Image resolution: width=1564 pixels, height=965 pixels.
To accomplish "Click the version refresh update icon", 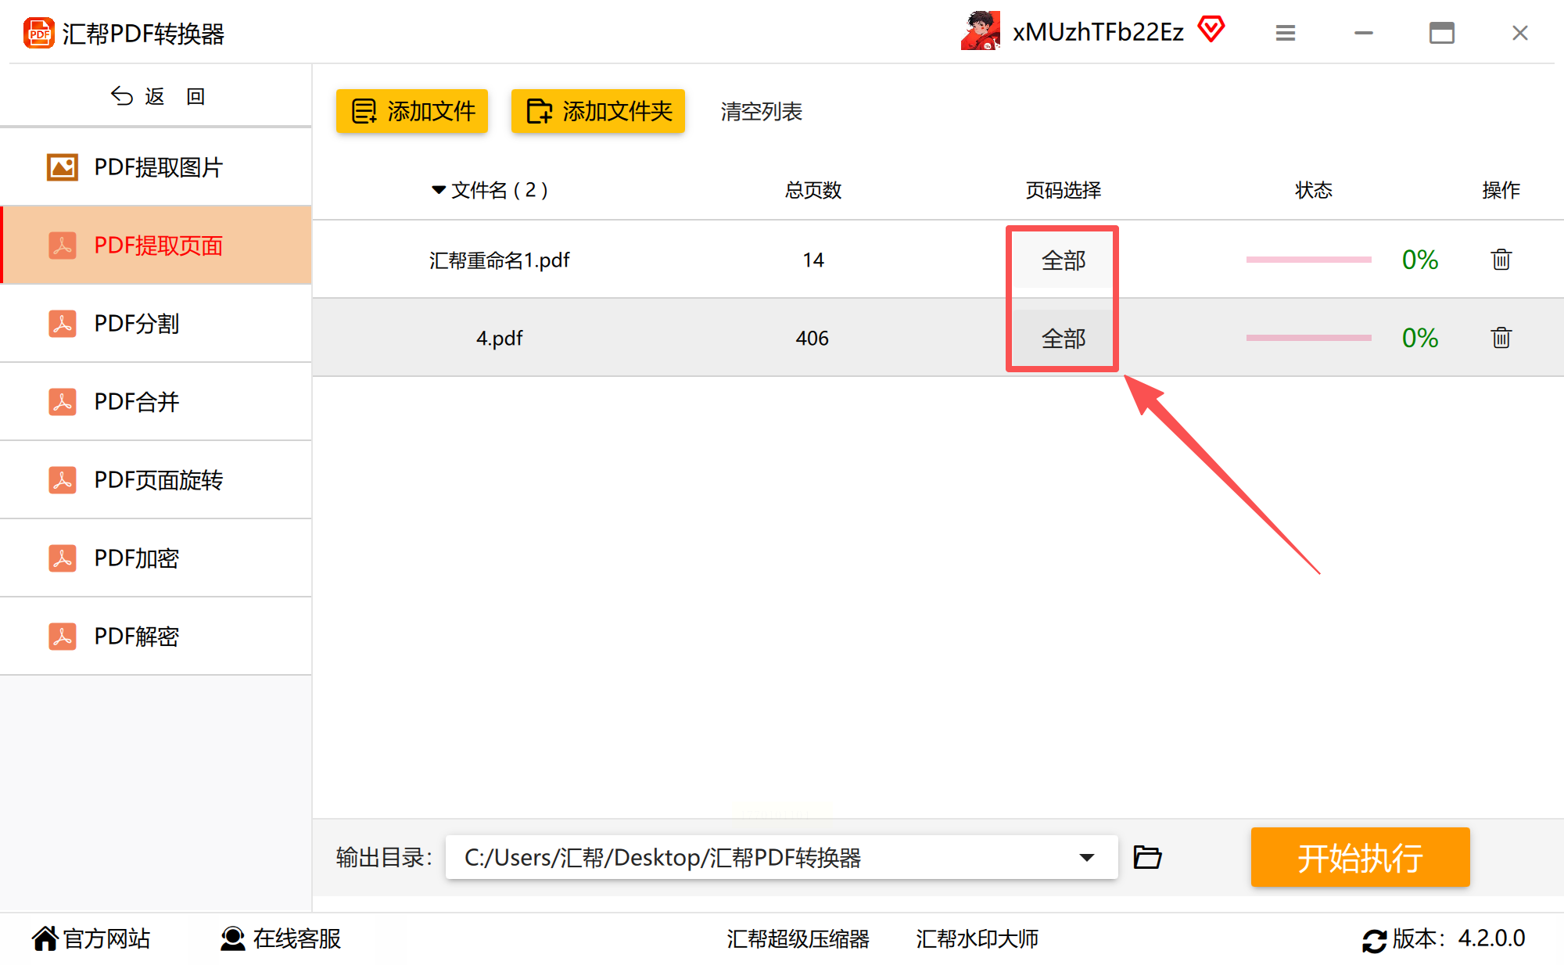I will pyautogui.click(x=1373, y=939).
